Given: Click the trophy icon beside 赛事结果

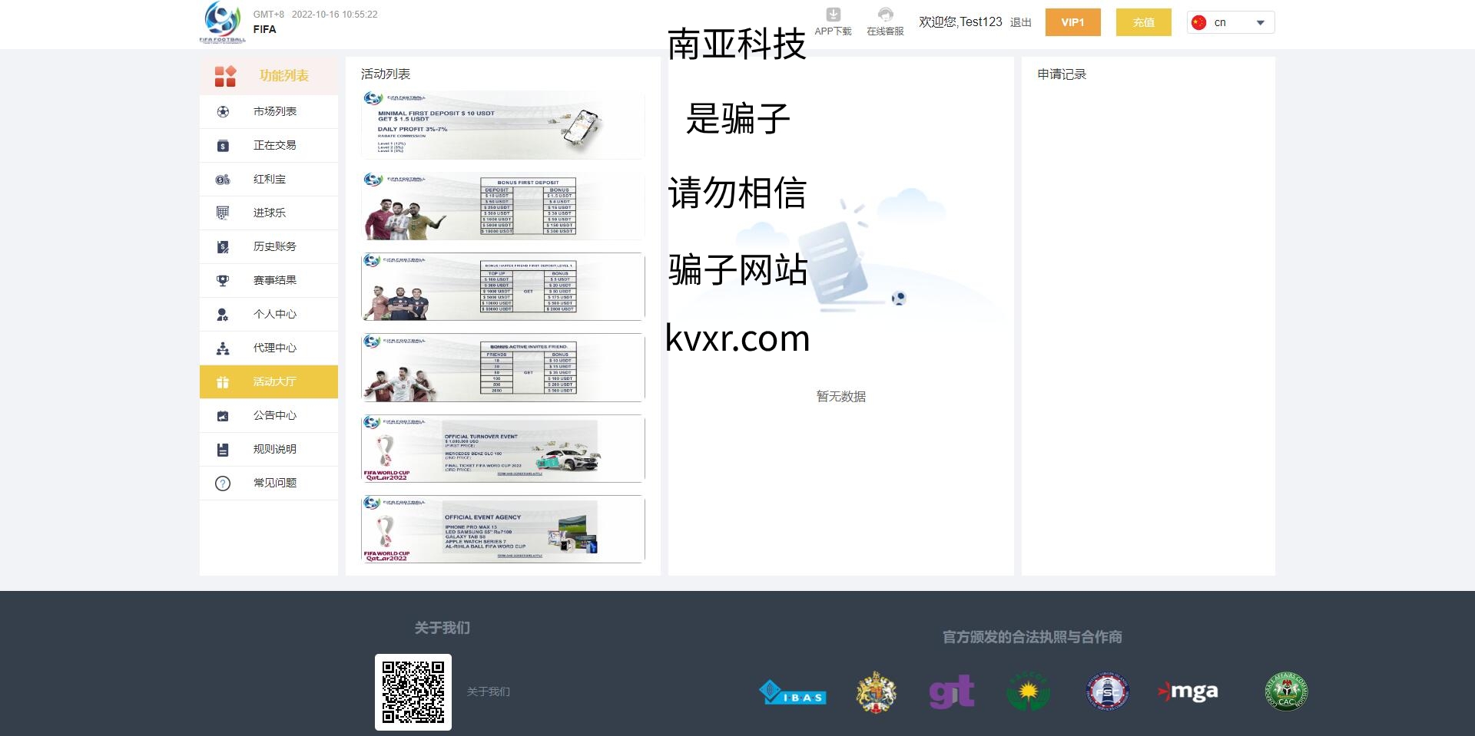Looking at the screenshot, I should [223, 280].
